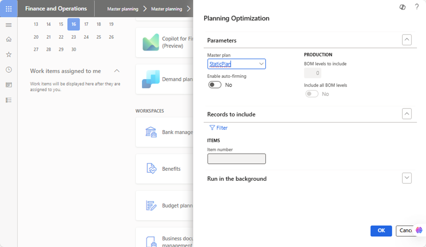
Task: Open Favorites star icon
Action: [x=9, y=54]
